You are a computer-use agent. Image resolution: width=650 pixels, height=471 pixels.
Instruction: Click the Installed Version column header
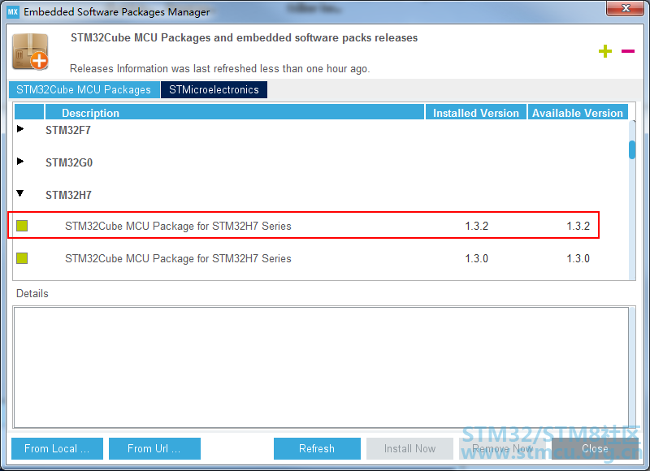pos(475,113)
